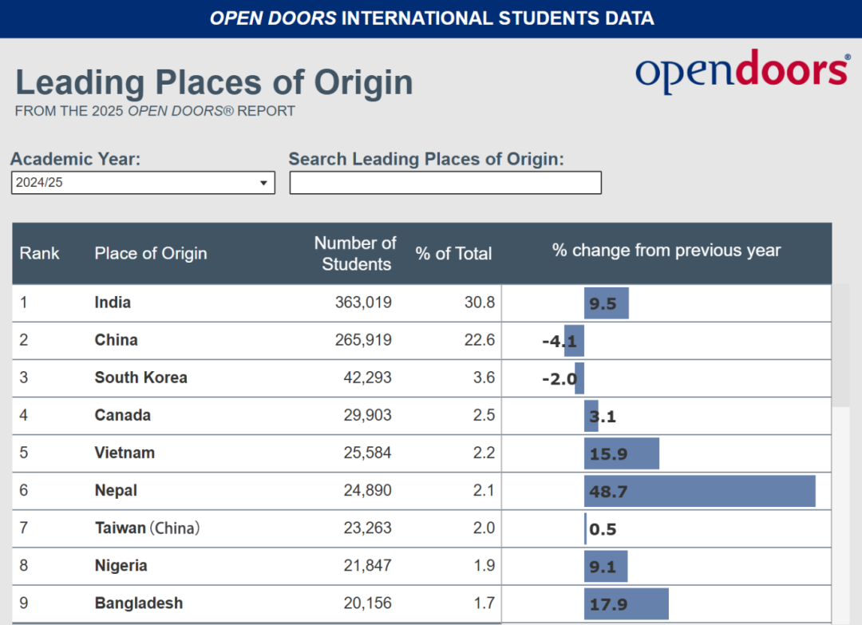Click the Number of Students column header
Screen dimensions: 862x625
click(x=356, y=253)
